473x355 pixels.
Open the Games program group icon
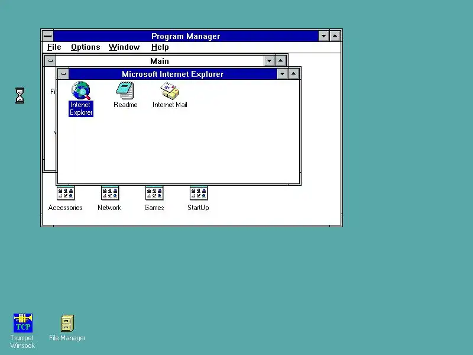(154, 193)
